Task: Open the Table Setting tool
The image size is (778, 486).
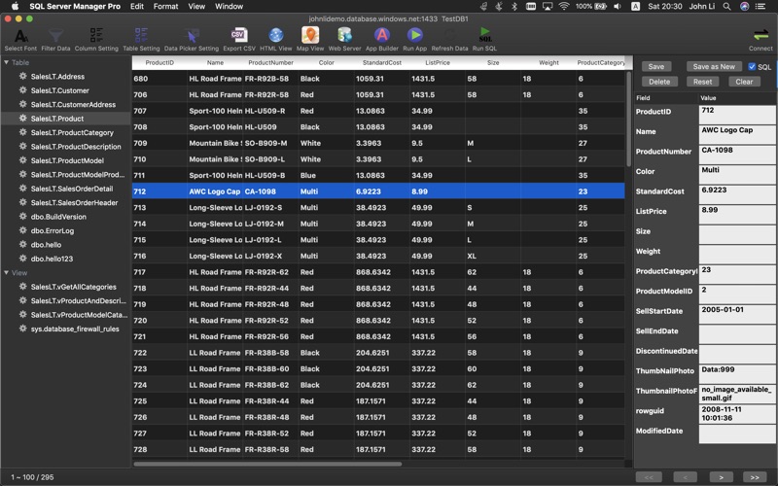Action: pyautogui.click(x=141, y=39)
